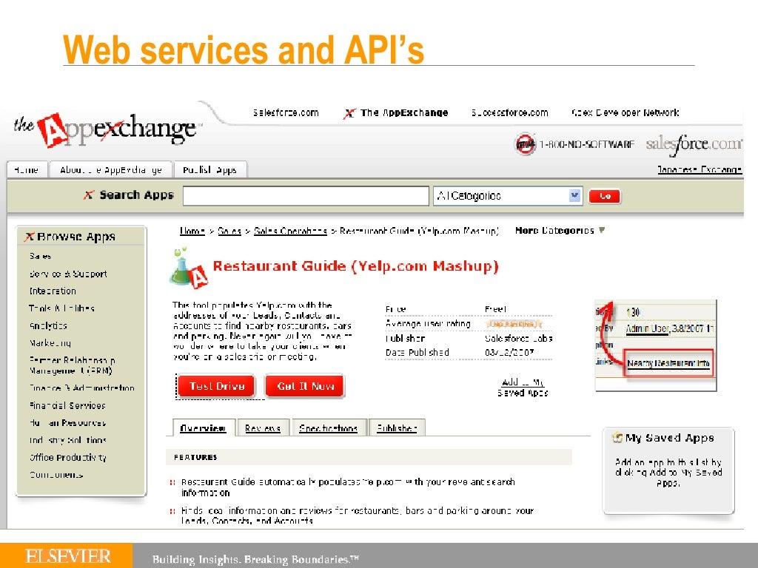
Task: Click the Sales breadcrumb link
Action: pyautogui.click(x=229, y=231)
